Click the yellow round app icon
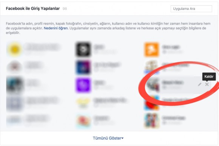This screenshot has width=219, height=146. click(15, 49)
